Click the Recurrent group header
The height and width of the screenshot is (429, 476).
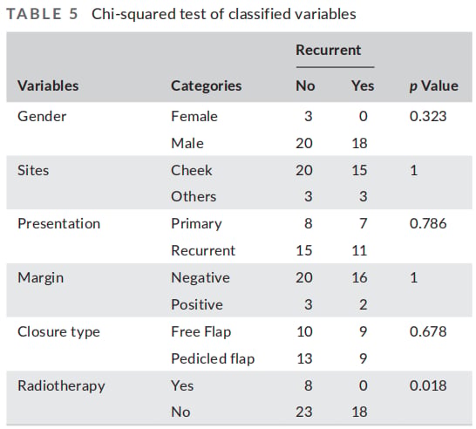point(329,50)
